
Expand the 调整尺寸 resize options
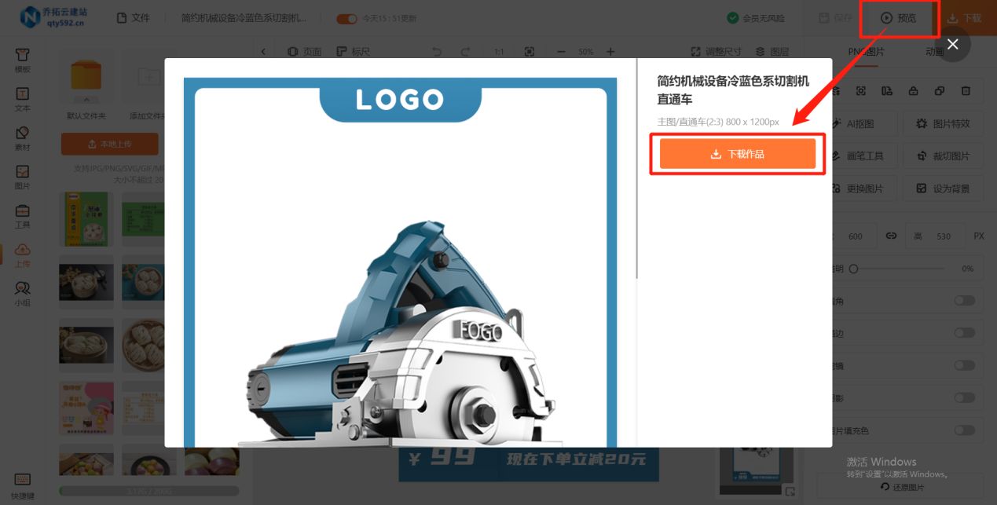point(716,52)
